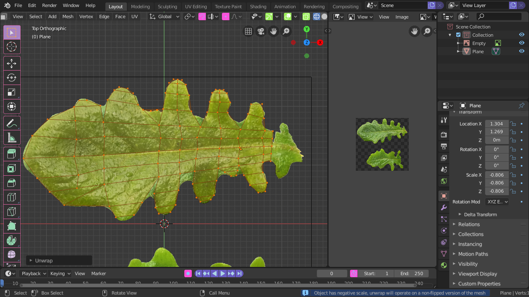The height and width of the screenshot is (297, 529).
Task: Click the Location X value field
Action: [x=496, y=124]
